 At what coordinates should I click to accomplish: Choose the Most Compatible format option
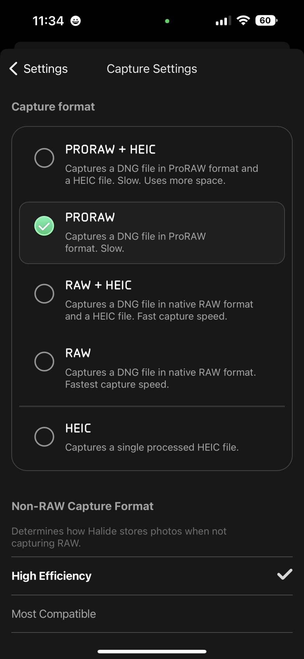tap(152, 614)
